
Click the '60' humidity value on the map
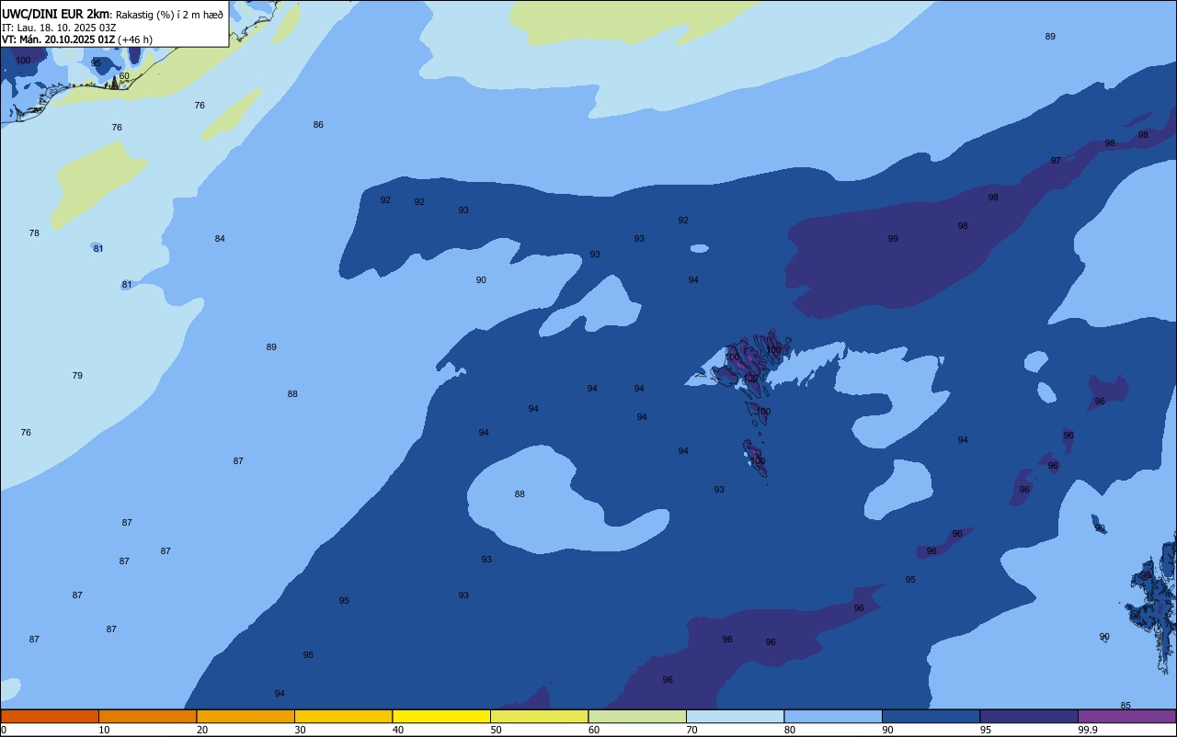[124, 76]
